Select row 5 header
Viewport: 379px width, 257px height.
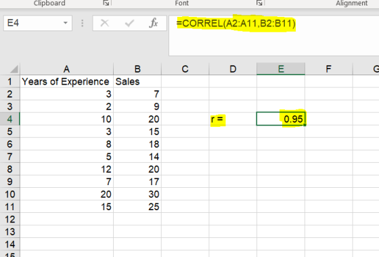(x=9, y=132)
